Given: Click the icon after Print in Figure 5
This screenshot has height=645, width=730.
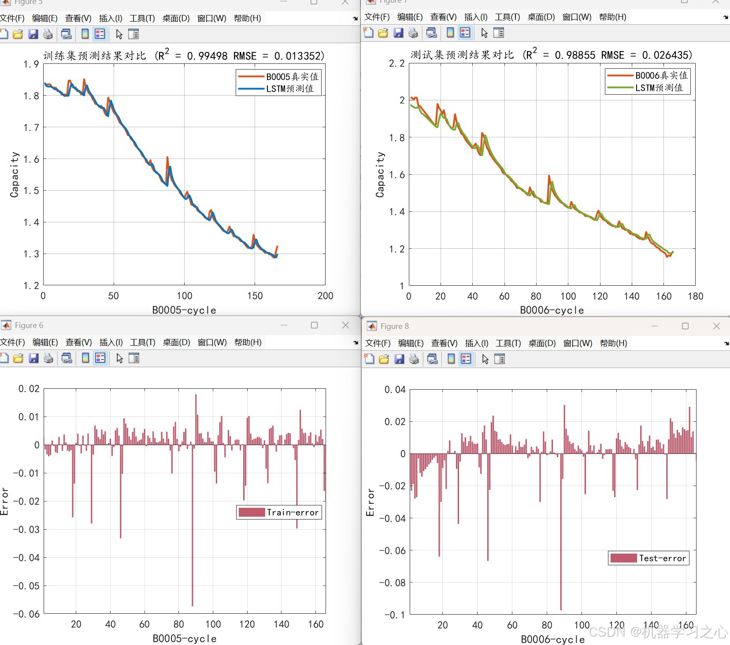Looking at the screenshot, I should click(66, 34).
